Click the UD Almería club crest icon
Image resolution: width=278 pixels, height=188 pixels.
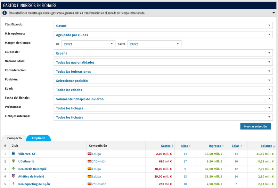pos(13,161)
